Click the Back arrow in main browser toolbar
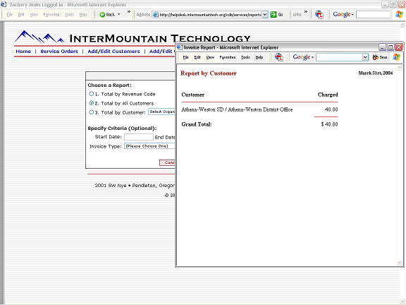Image resolution: width=406 pixels, height=305 pixels. click(102, 15)
